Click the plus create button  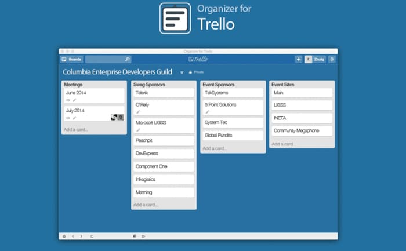click(x=298, y=59)
